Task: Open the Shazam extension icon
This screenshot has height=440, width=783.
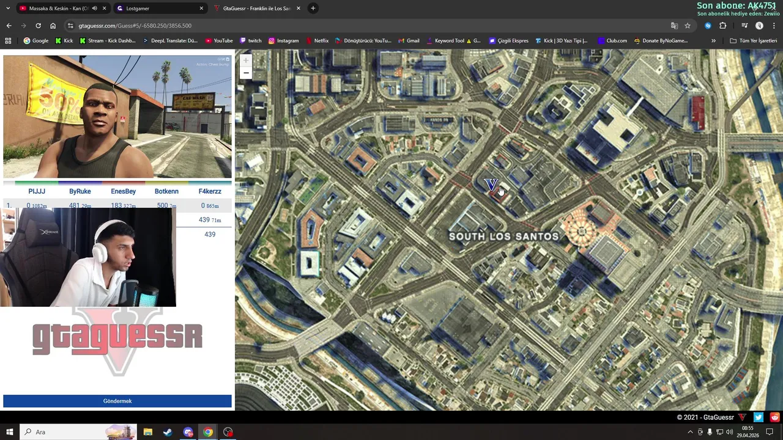Action: click(x=708, y=26)
